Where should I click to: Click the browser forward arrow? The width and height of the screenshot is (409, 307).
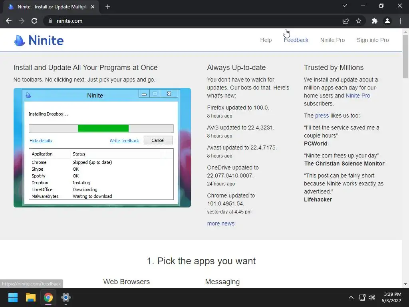tap(22, 21)
